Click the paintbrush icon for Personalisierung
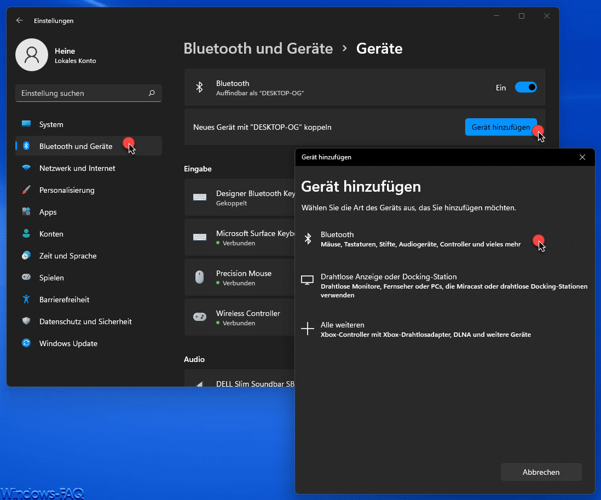This screenshot has width=601, height=500. (26, 189)
